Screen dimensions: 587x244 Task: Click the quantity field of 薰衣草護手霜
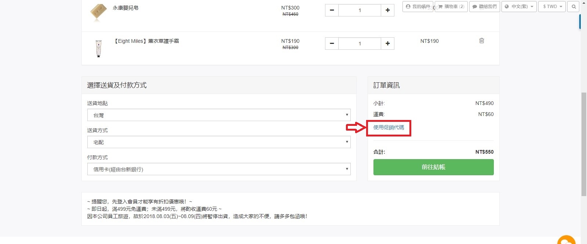[360, 44]
